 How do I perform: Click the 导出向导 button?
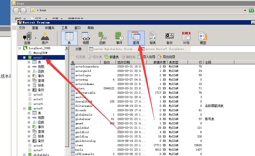(166, 57)
